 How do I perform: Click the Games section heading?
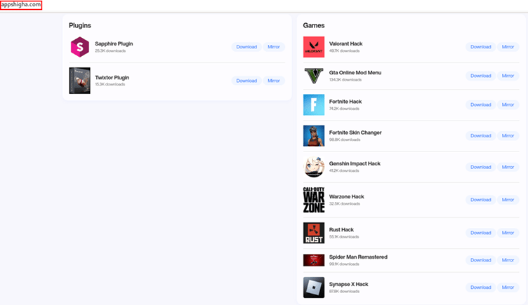pos(314,25)
